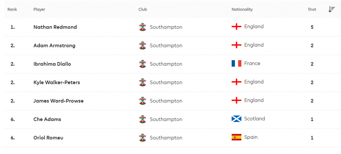The image size is (341, 154).
Task: Click Southampton crest in Che Adams row
Action: (143, 119)
